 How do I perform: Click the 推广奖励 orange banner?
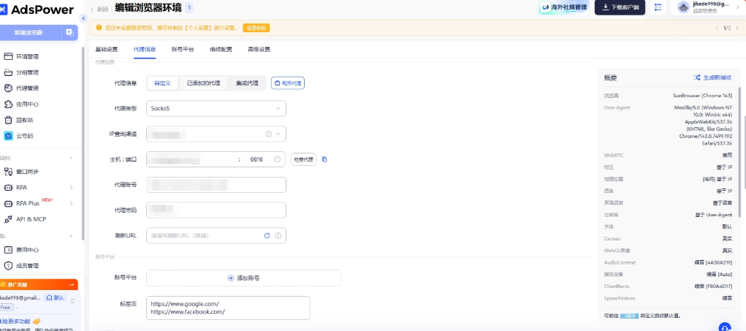tap(39, 284)
